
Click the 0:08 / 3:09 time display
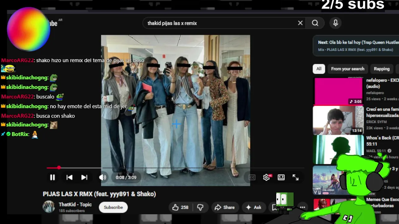(x=126, y=177)
